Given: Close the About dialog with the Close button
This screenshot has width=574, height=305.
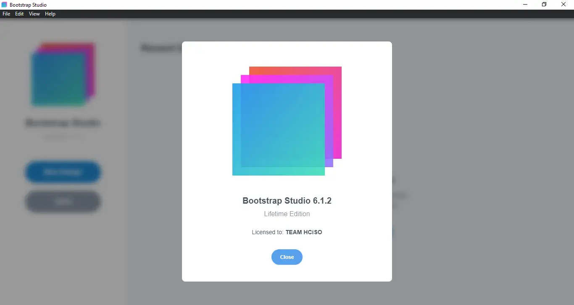Looking at the screenshot, I should coord(287,257).
